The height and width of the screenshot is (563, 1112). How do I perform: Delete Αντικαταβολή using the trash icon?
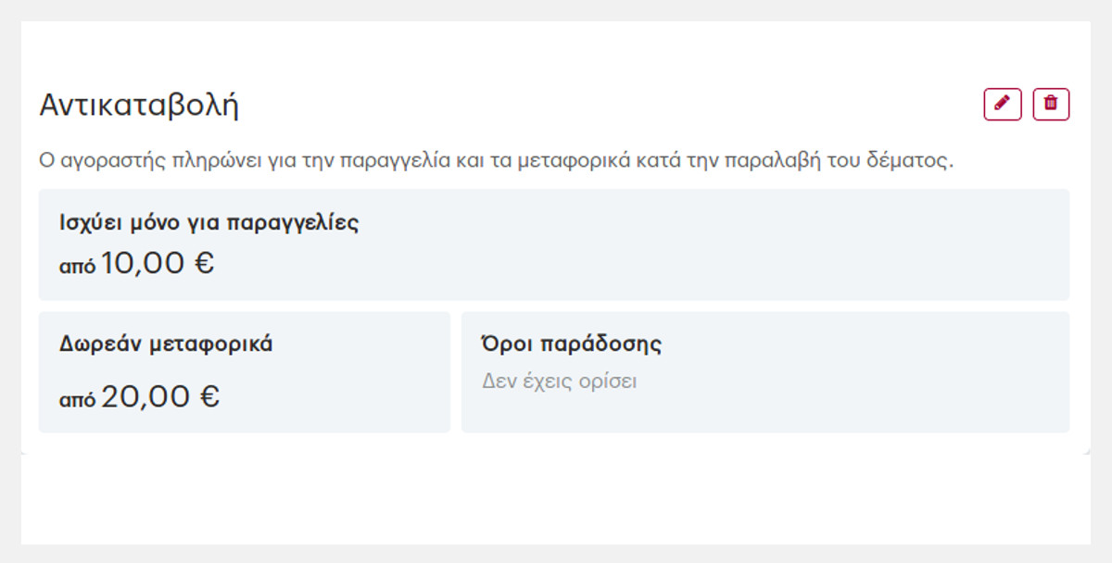(1051, 105)
